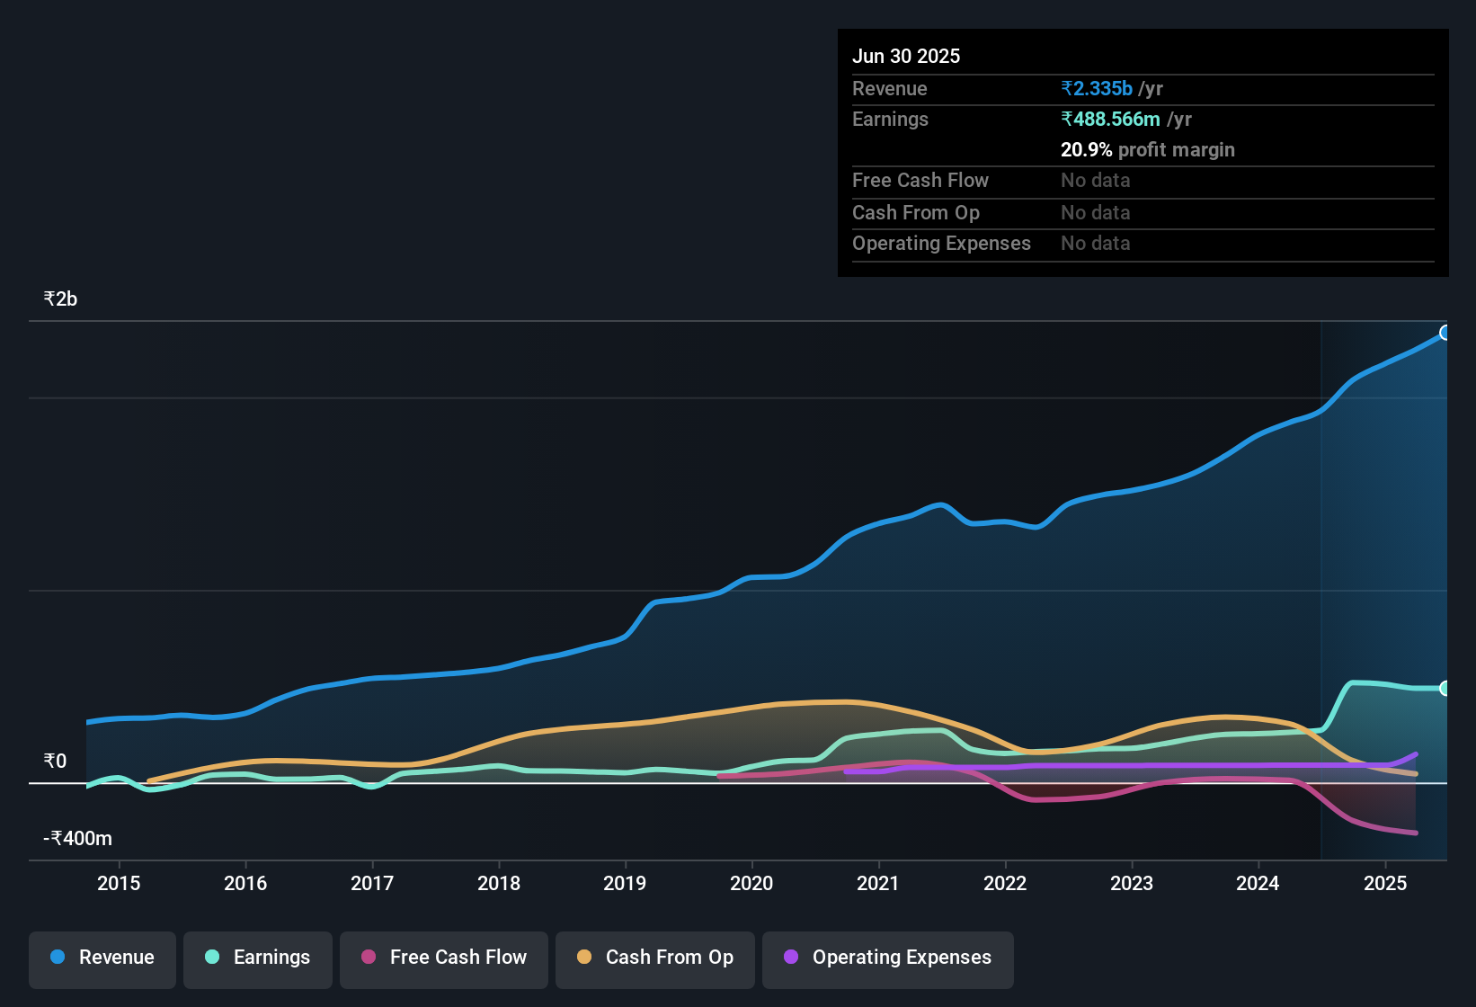This screenshot has height=1007, width=1476.
Task: Click the teal Earnings legend dot
Action: click(212, 958)
